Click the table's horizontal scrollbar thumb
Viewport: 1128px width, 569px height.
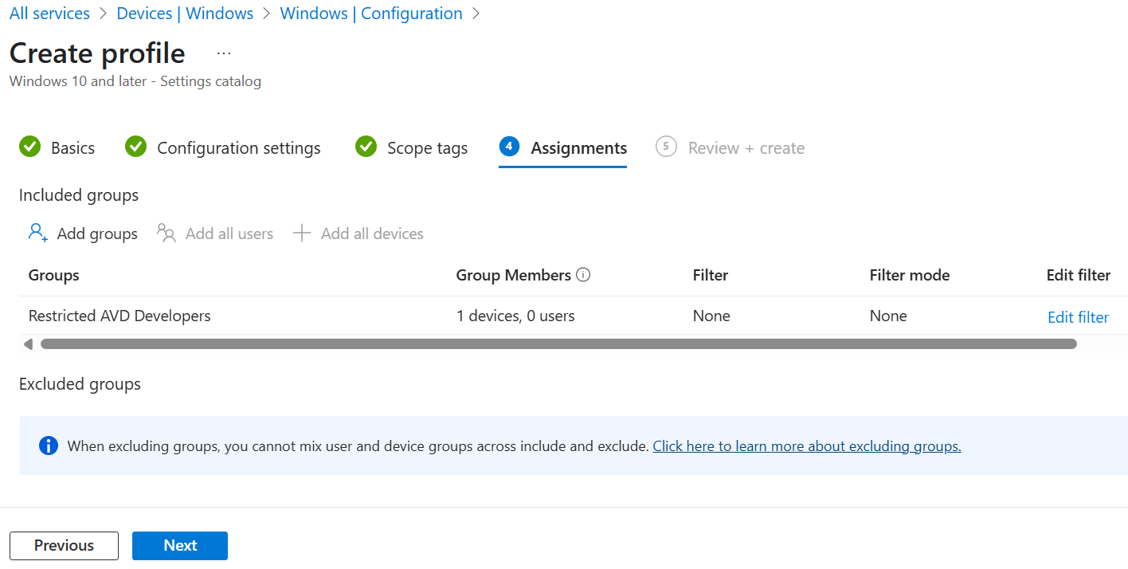point(558,344)
